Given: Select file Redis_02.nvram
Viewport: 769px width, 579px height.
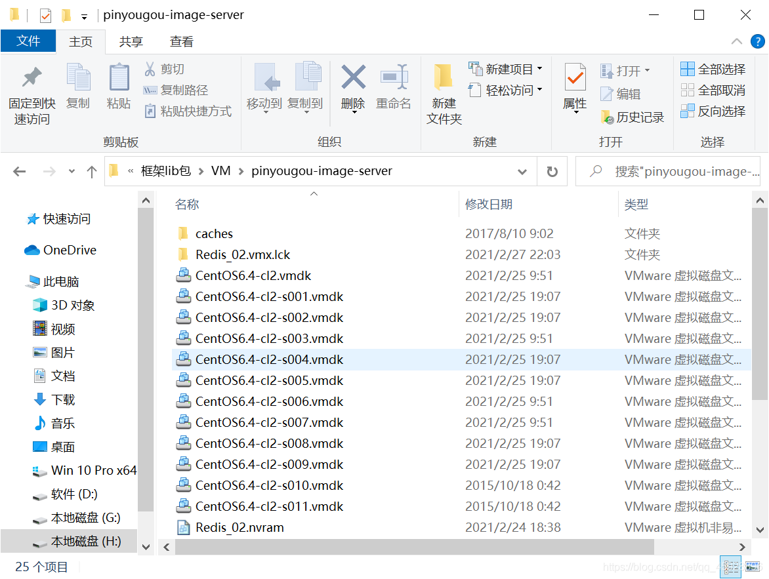Looking at the screenshot, I should click(239, 527).
